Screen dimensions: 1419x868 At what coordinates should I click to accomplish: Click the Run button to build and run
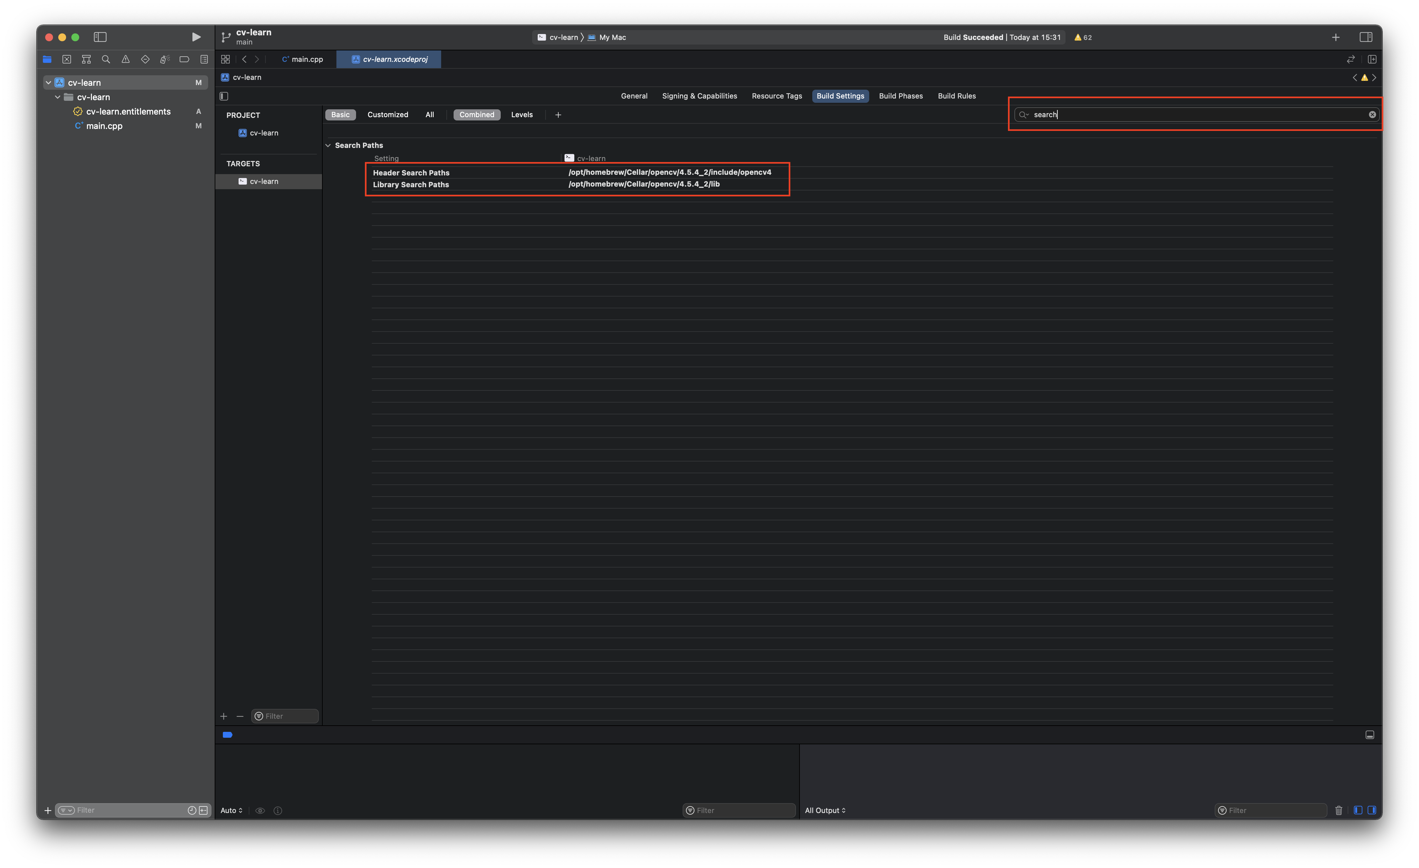196,36
